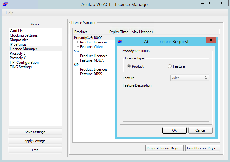230x162 pixels.
Task: Click the Expiry Time column header
Action: click(x=119, y=32)
